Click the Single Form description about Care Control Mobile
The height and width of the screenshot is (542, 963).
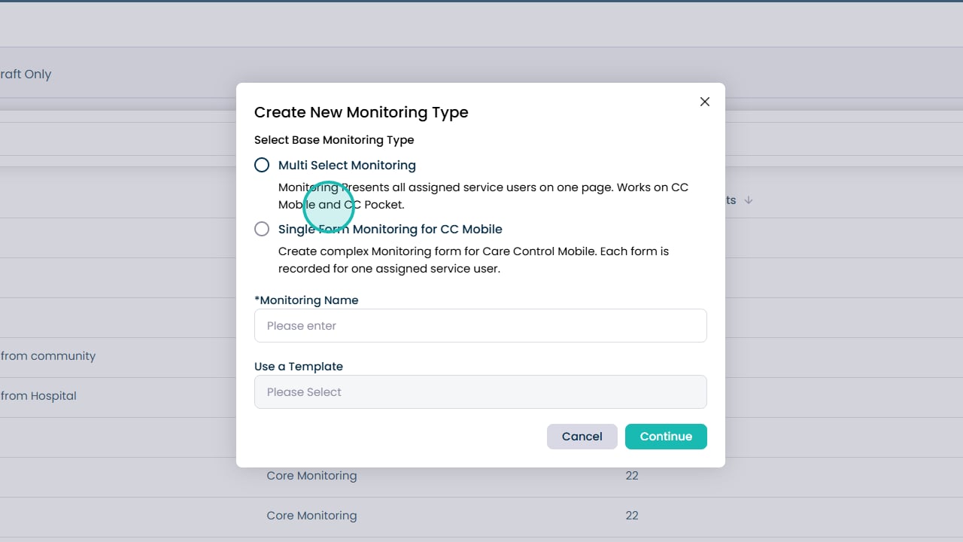(473, 260)
